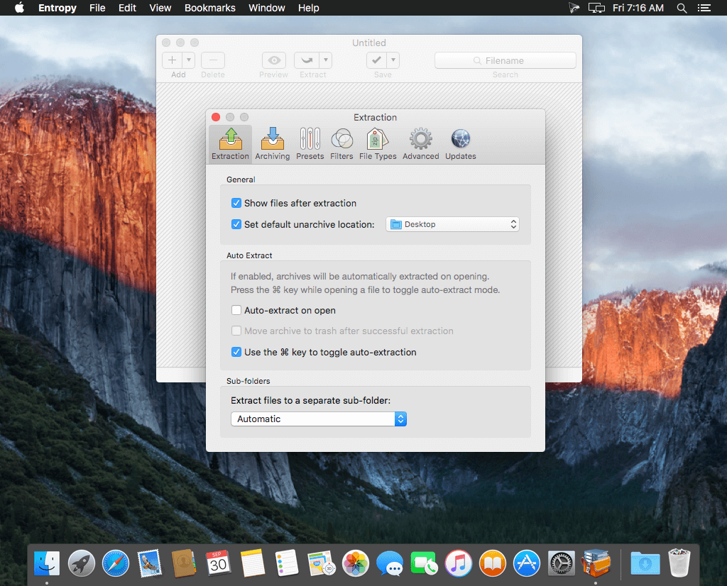
Task: Open iTunes in the Dock
Action: pos(458,563)
